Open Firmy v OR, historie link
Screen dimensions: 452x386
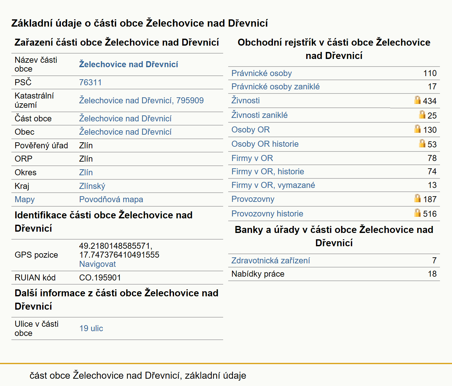tap(268, 171)
